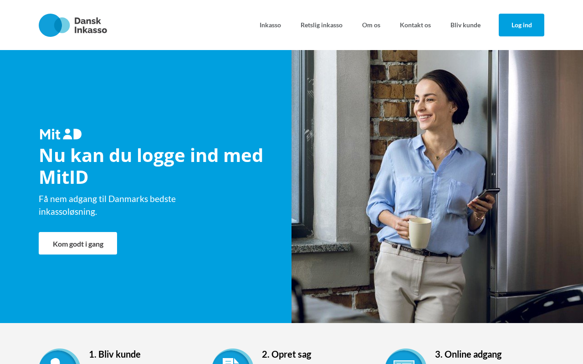
Task: Click the Kom godt i gang button
Action: 78,243
